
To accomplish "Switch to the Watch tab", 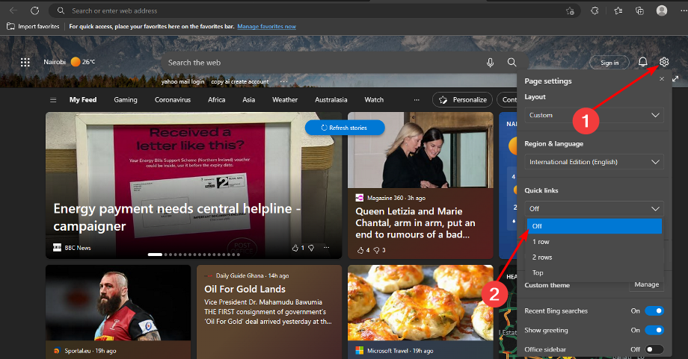I will tap(374, 100).
